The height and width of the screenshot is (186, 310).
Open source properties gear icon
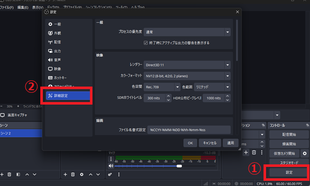(82, 175)
